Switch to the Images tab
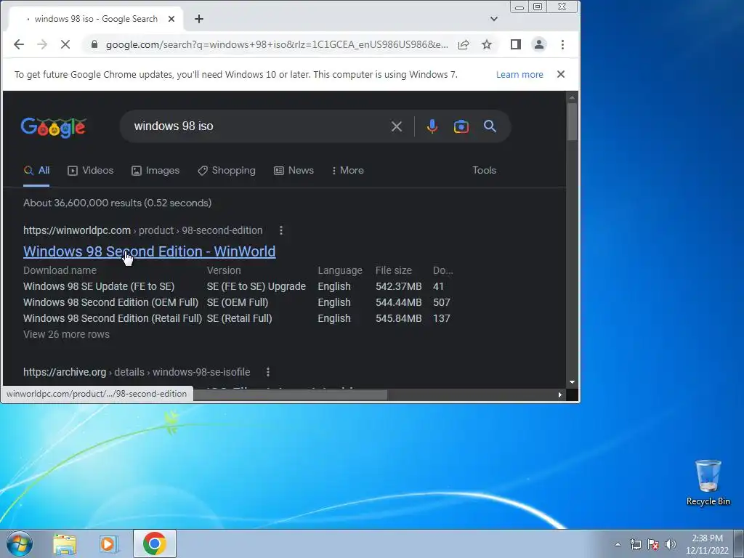The image size is (744, 558). point(155,170)
